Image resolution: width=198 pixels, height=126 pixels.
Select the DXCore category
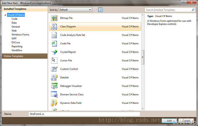pyautogui.click(x=16, y=42)
